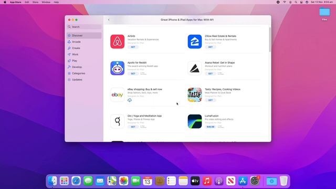The width and height of the screenshot is (336, 189).
Task: Open Launchpad in the Dock
Action: [64, 181]
